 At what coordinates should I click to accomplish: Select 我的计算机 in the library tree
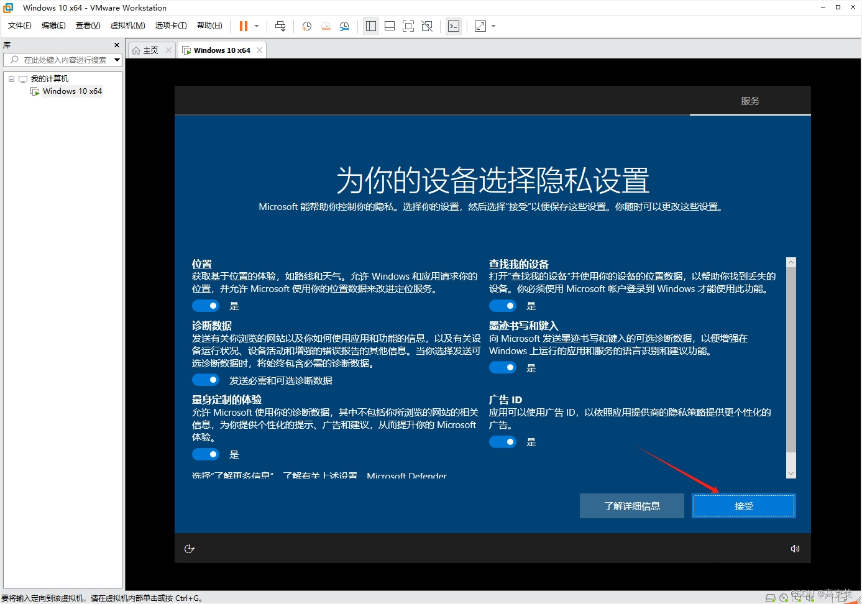click(50, 79)
